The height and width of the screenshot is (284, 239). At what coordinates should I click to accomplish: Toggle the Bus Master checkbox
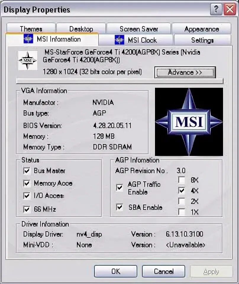[27, 171]
